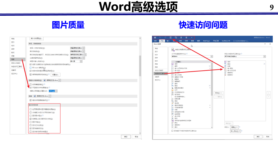The width and height of the screenshot is (278, 152).
Task: Click info icon beside 不压缩文件中的图像
Action: click(x=49, y=87)
